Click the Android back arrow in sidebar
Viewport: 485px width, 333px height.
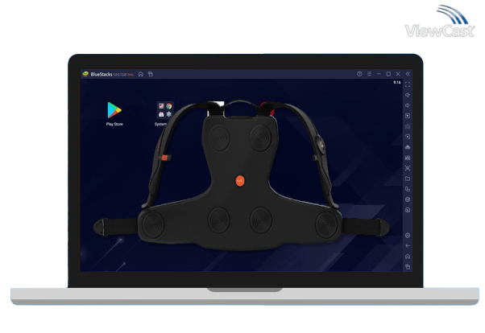pos(408,246)
